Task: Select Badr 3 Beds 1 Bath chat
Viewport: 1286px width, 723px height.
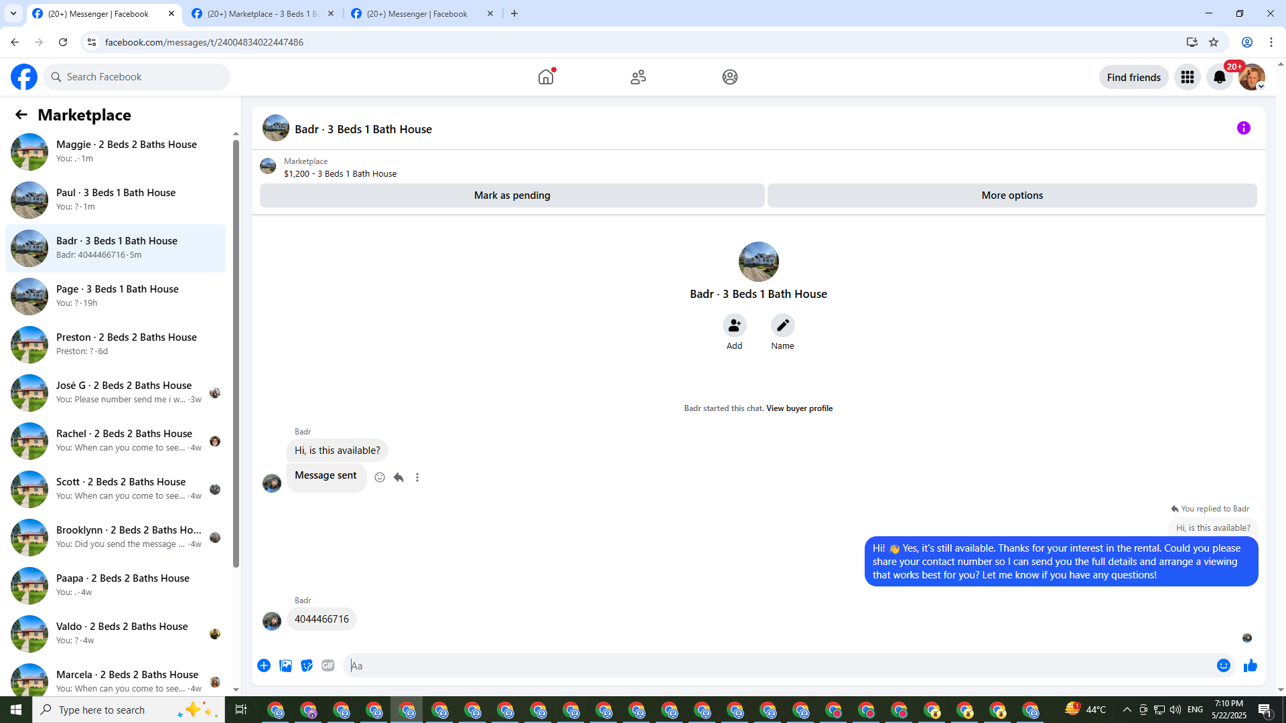Action: point(115,248)
